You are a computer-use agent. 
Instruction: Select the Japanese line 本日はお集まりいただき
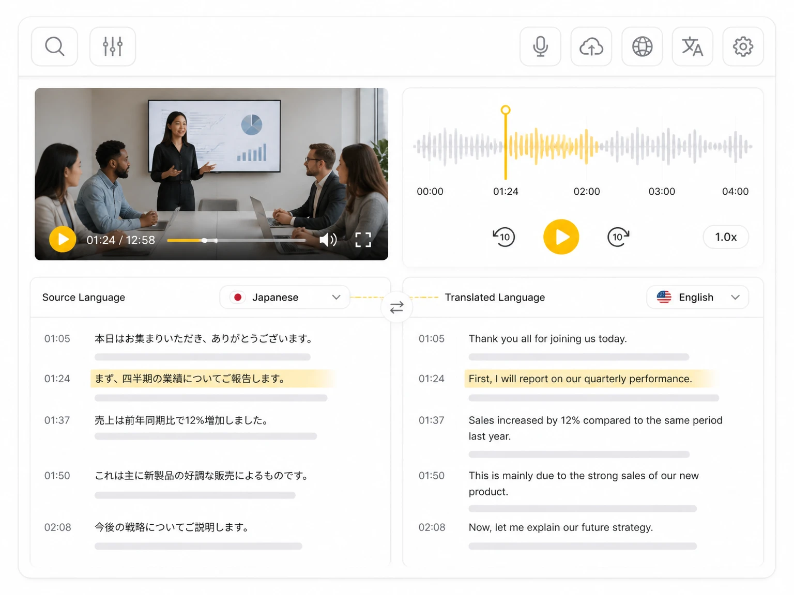point(204,339)
